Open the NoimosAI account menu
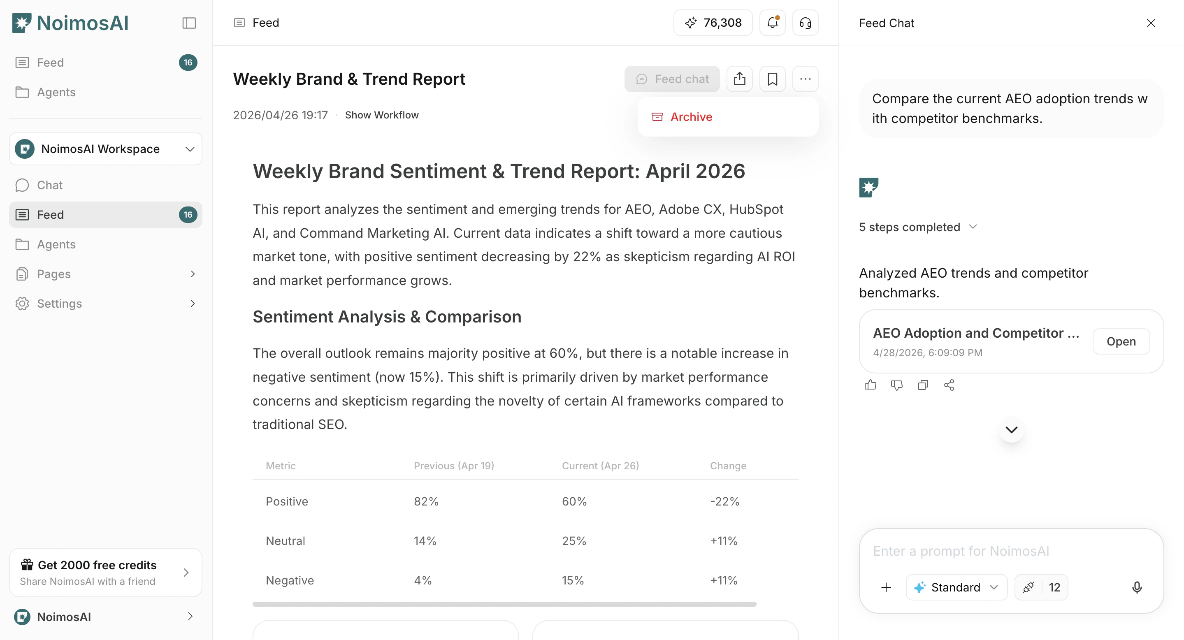 point(106,617)
